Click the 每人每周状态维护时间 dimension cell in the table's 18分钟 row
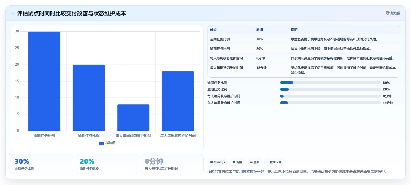Image resolution: width=411 pixels, height=185 pixels. pos(226,68)
